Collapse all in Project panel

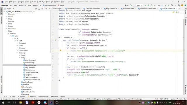tap(42, 9)
